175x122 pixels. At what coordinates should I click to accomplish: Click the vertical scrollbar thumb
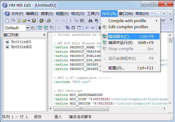tap(170, 40)
